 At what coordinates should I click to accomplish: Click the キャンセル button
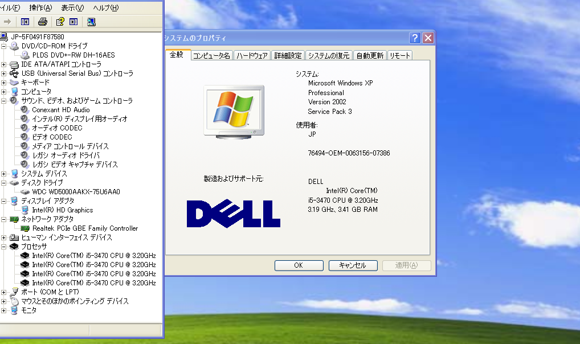(353, 265)
